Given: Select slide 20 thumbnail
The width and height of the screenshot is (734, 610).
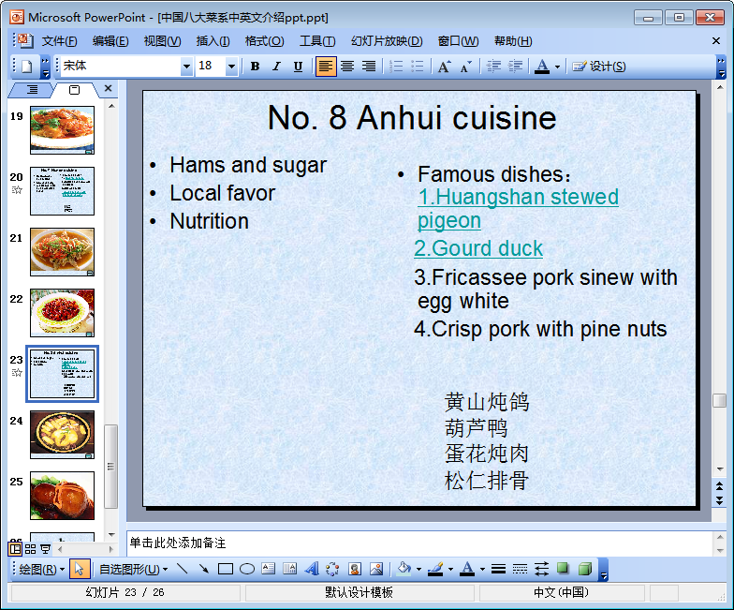Looking at the screenshot, I should (62, 191).
